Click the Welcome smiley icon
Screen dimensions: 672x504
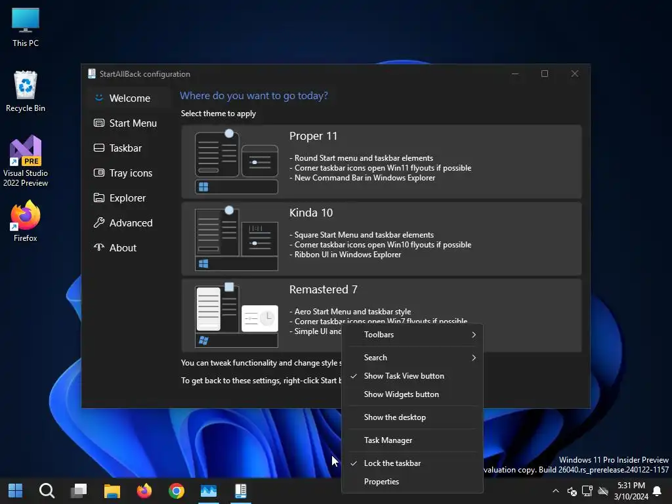(x=99, y=98)
